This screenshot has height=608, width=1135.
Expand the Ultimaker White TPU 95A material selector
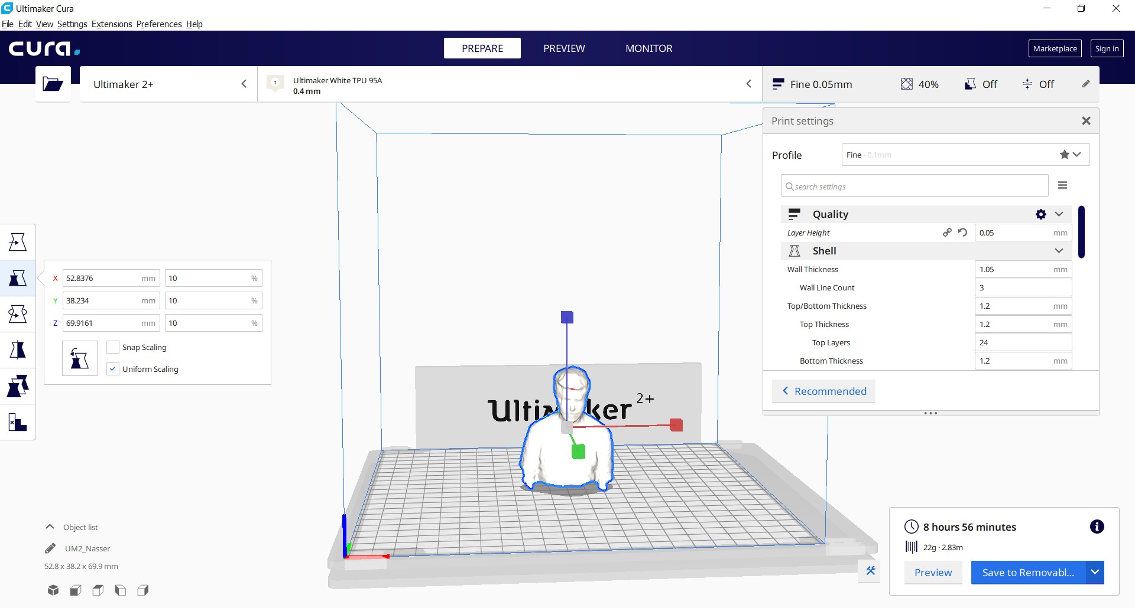point(510,84)
